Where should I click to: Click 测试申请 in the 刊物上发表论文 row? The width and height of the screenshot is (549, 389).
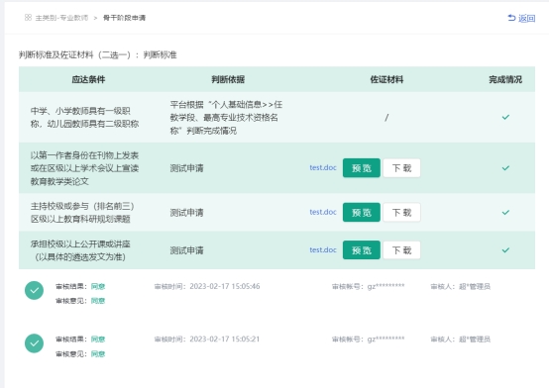click(186, 168)
